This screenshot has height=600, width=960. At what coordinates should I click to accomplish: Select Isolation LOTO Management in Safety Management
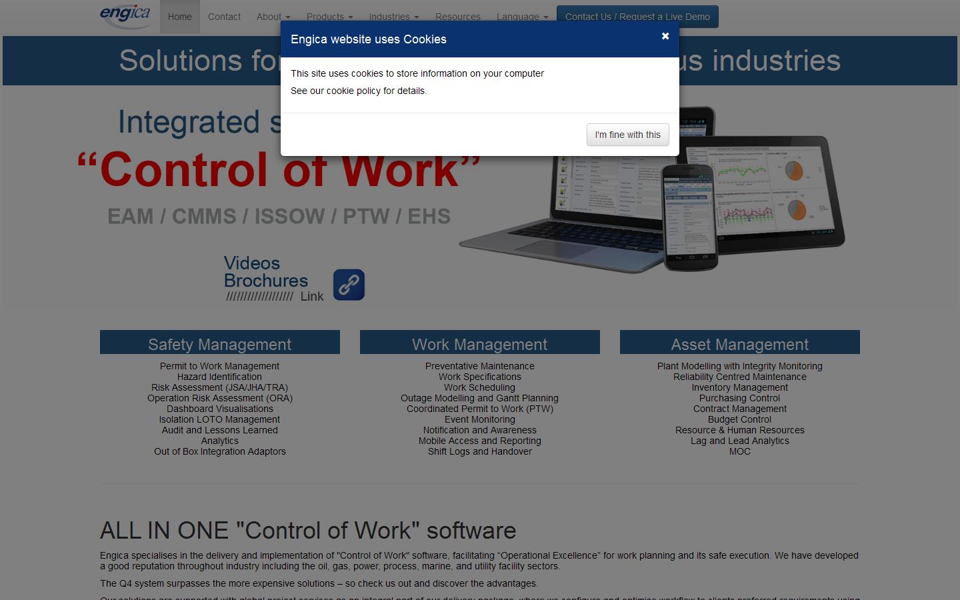(x=219, y=419)
